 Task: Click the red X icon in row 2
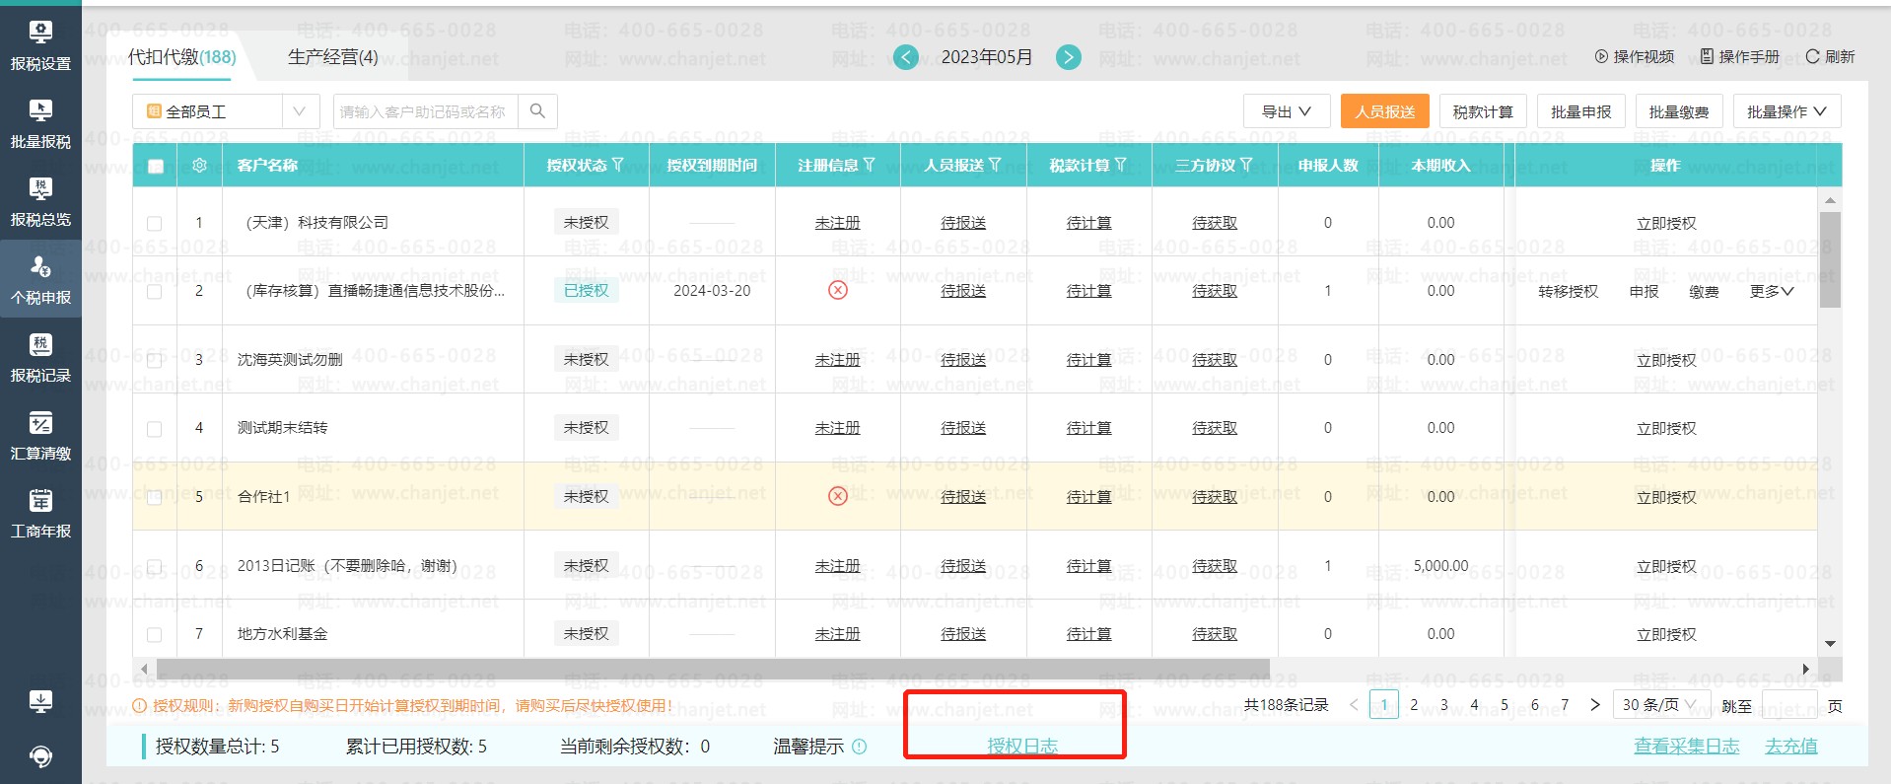(838, 290)
